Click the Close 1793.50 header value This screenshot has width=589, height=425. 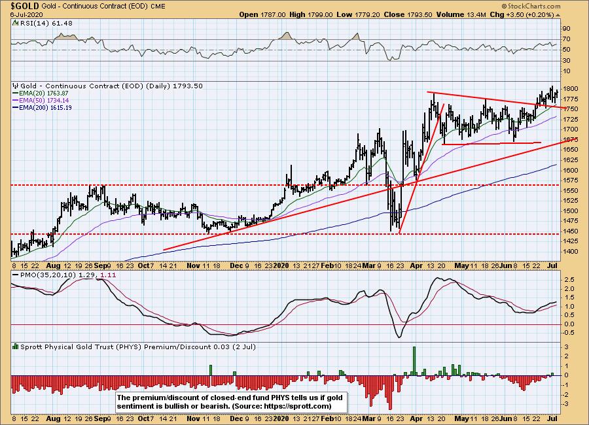point(407,14)
